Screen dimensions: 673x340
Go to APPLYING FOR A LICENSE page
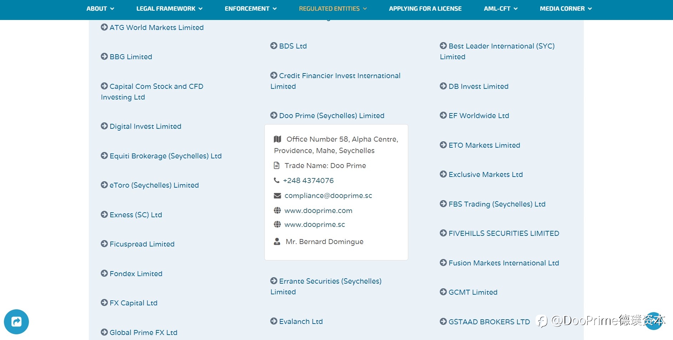(425, 9)
